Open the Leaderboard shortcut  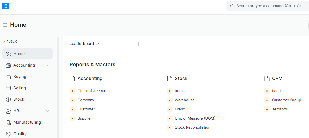pyautogui.click(x=84, y=44)
